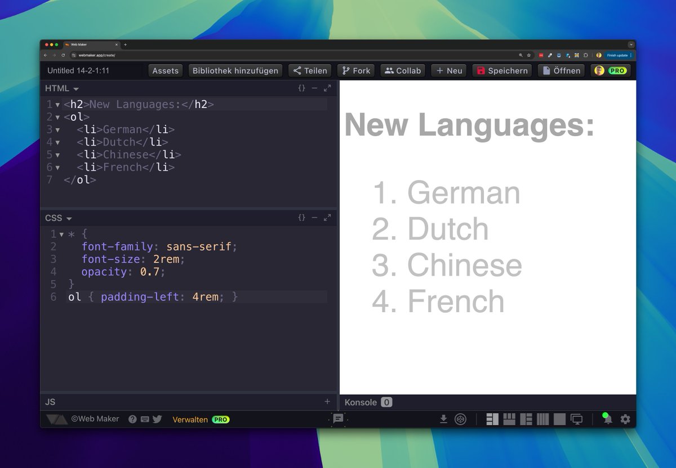Open the browser extensions puzzle icon
This screenshot has width=676, height=468.
click(586, 55)
